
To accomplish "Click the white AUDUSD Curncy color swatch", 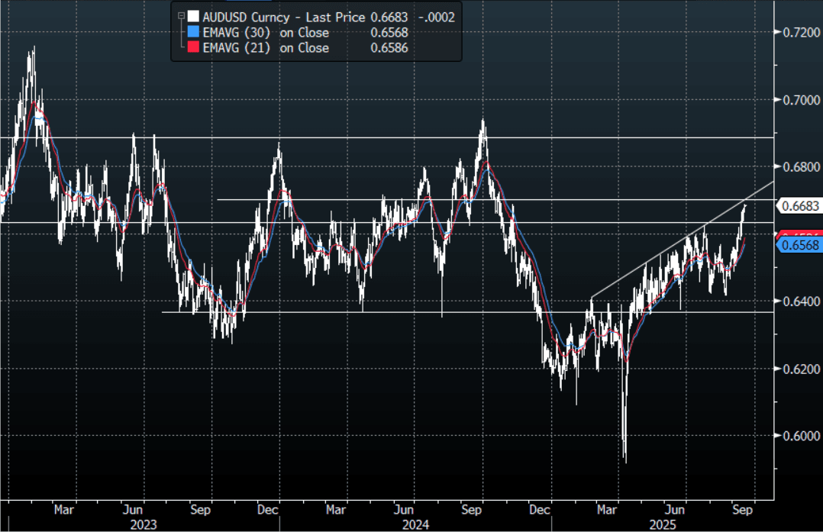I will (194, 17).
